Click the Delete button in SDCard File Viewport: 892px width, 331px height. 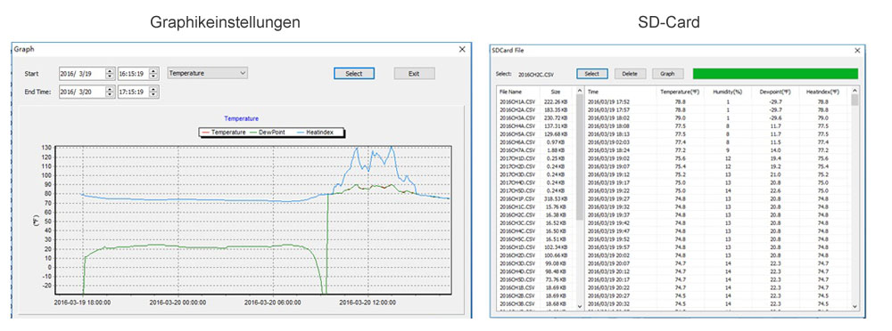point(630,74)
